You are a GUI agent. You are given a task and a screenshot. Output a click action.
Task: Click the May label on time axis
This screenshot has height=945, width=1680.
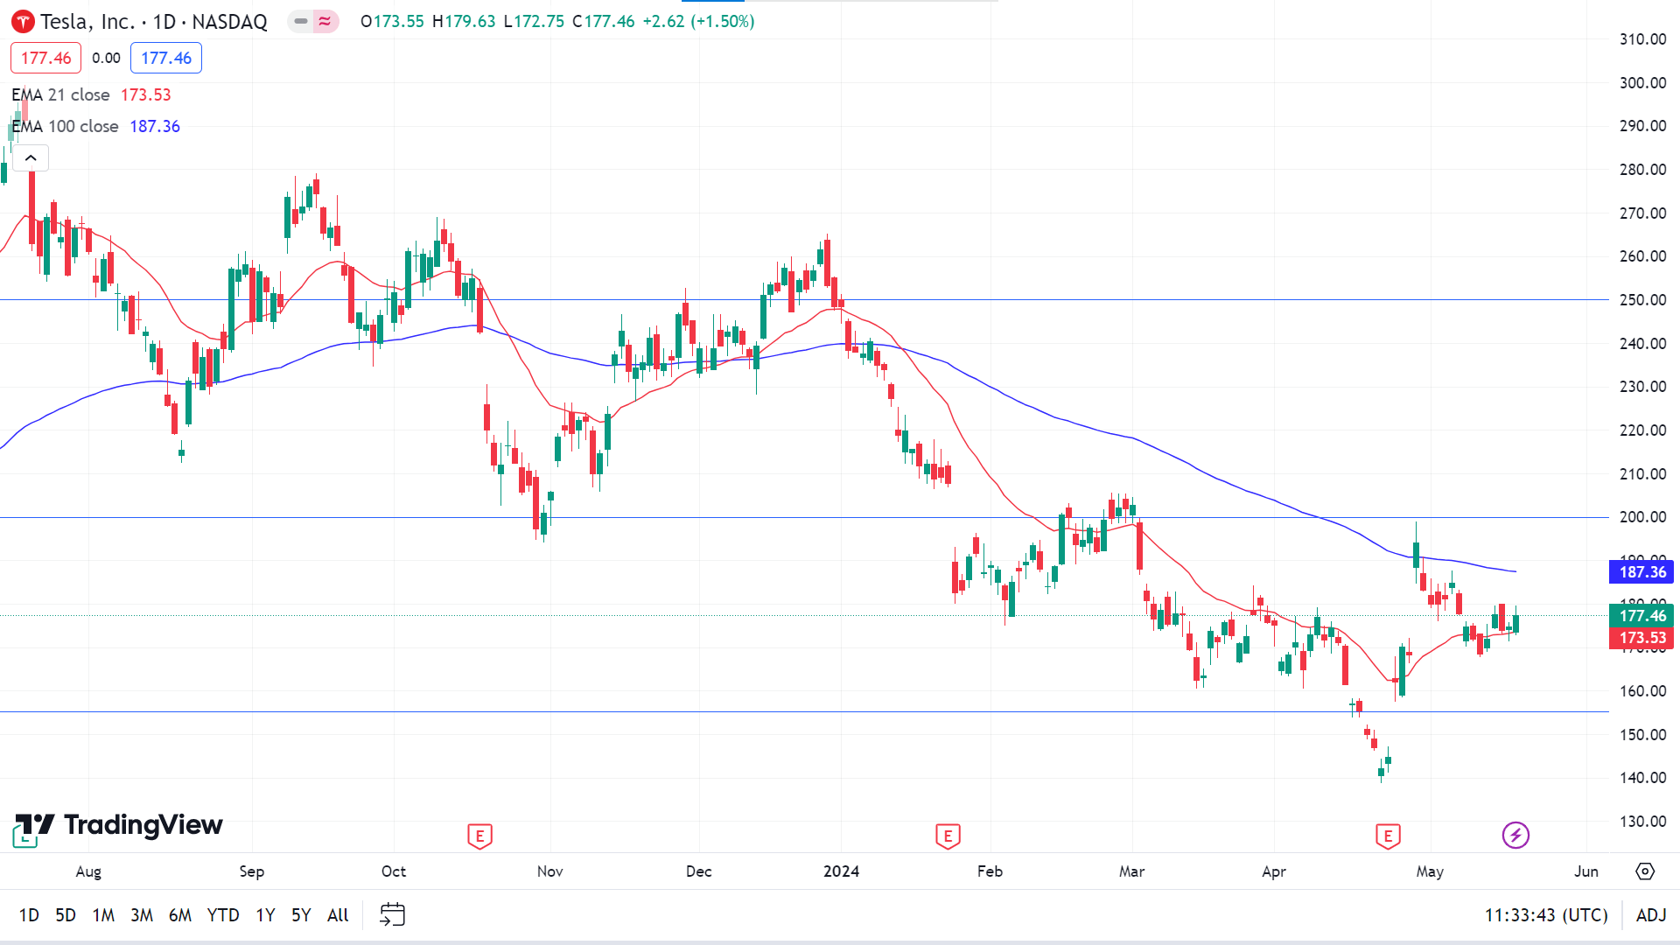(x=1430, y=871)
